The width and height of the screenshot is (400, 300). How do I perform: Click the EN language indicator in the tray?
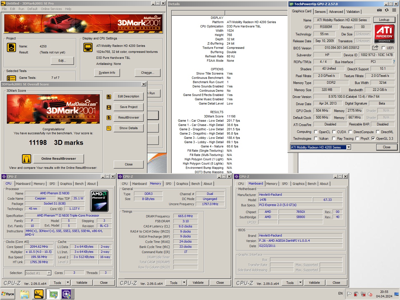click(x=340, y=293)
